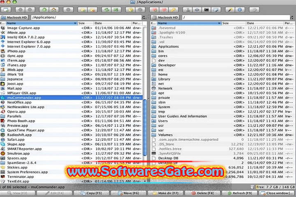The width and height of the screenshot is (296, 197).
Task: Go to the parent folder via green toolbar icon
Action: 44,10
